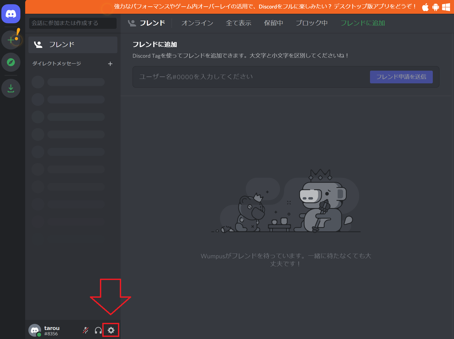454x339 pixels.
Task: Open user settings gear icon
Action: tap(111, 330)
